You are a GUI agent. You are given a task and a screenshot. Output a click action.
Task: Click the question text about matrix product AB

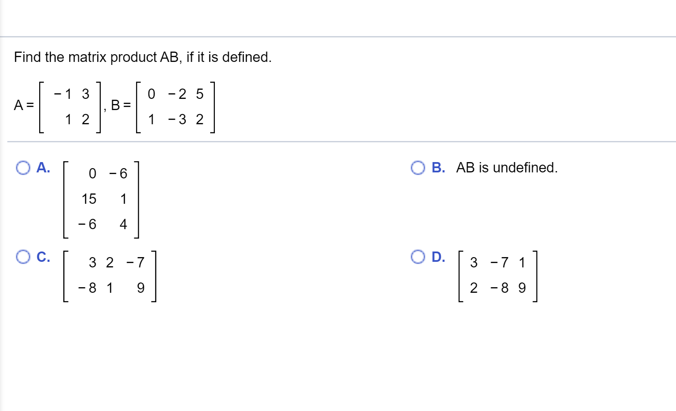pos(142,57)
